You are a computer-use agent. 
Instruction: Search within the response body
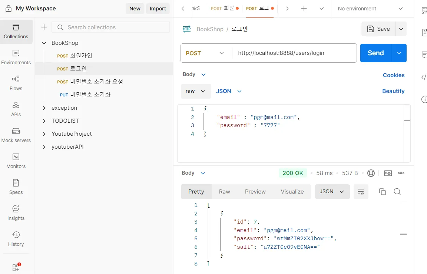point(397,192)
